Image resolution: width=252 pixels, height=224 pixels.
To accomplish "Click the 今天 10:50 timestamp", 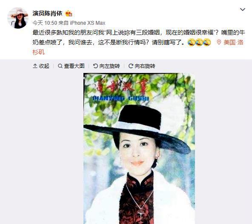I will point(45,23).
